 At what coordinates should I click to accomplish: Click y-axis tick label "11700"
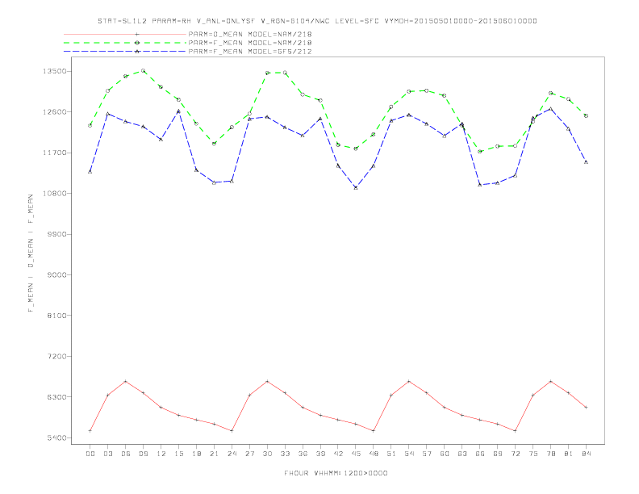pyautogui.click(x=54, y=153)
